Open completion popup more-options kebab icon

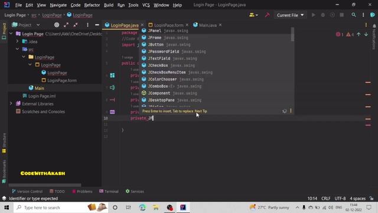click(x=291, y=111)
